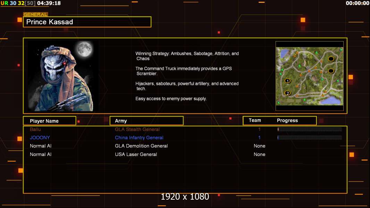Click the team number 1 for JOOONY

[259, 138]
